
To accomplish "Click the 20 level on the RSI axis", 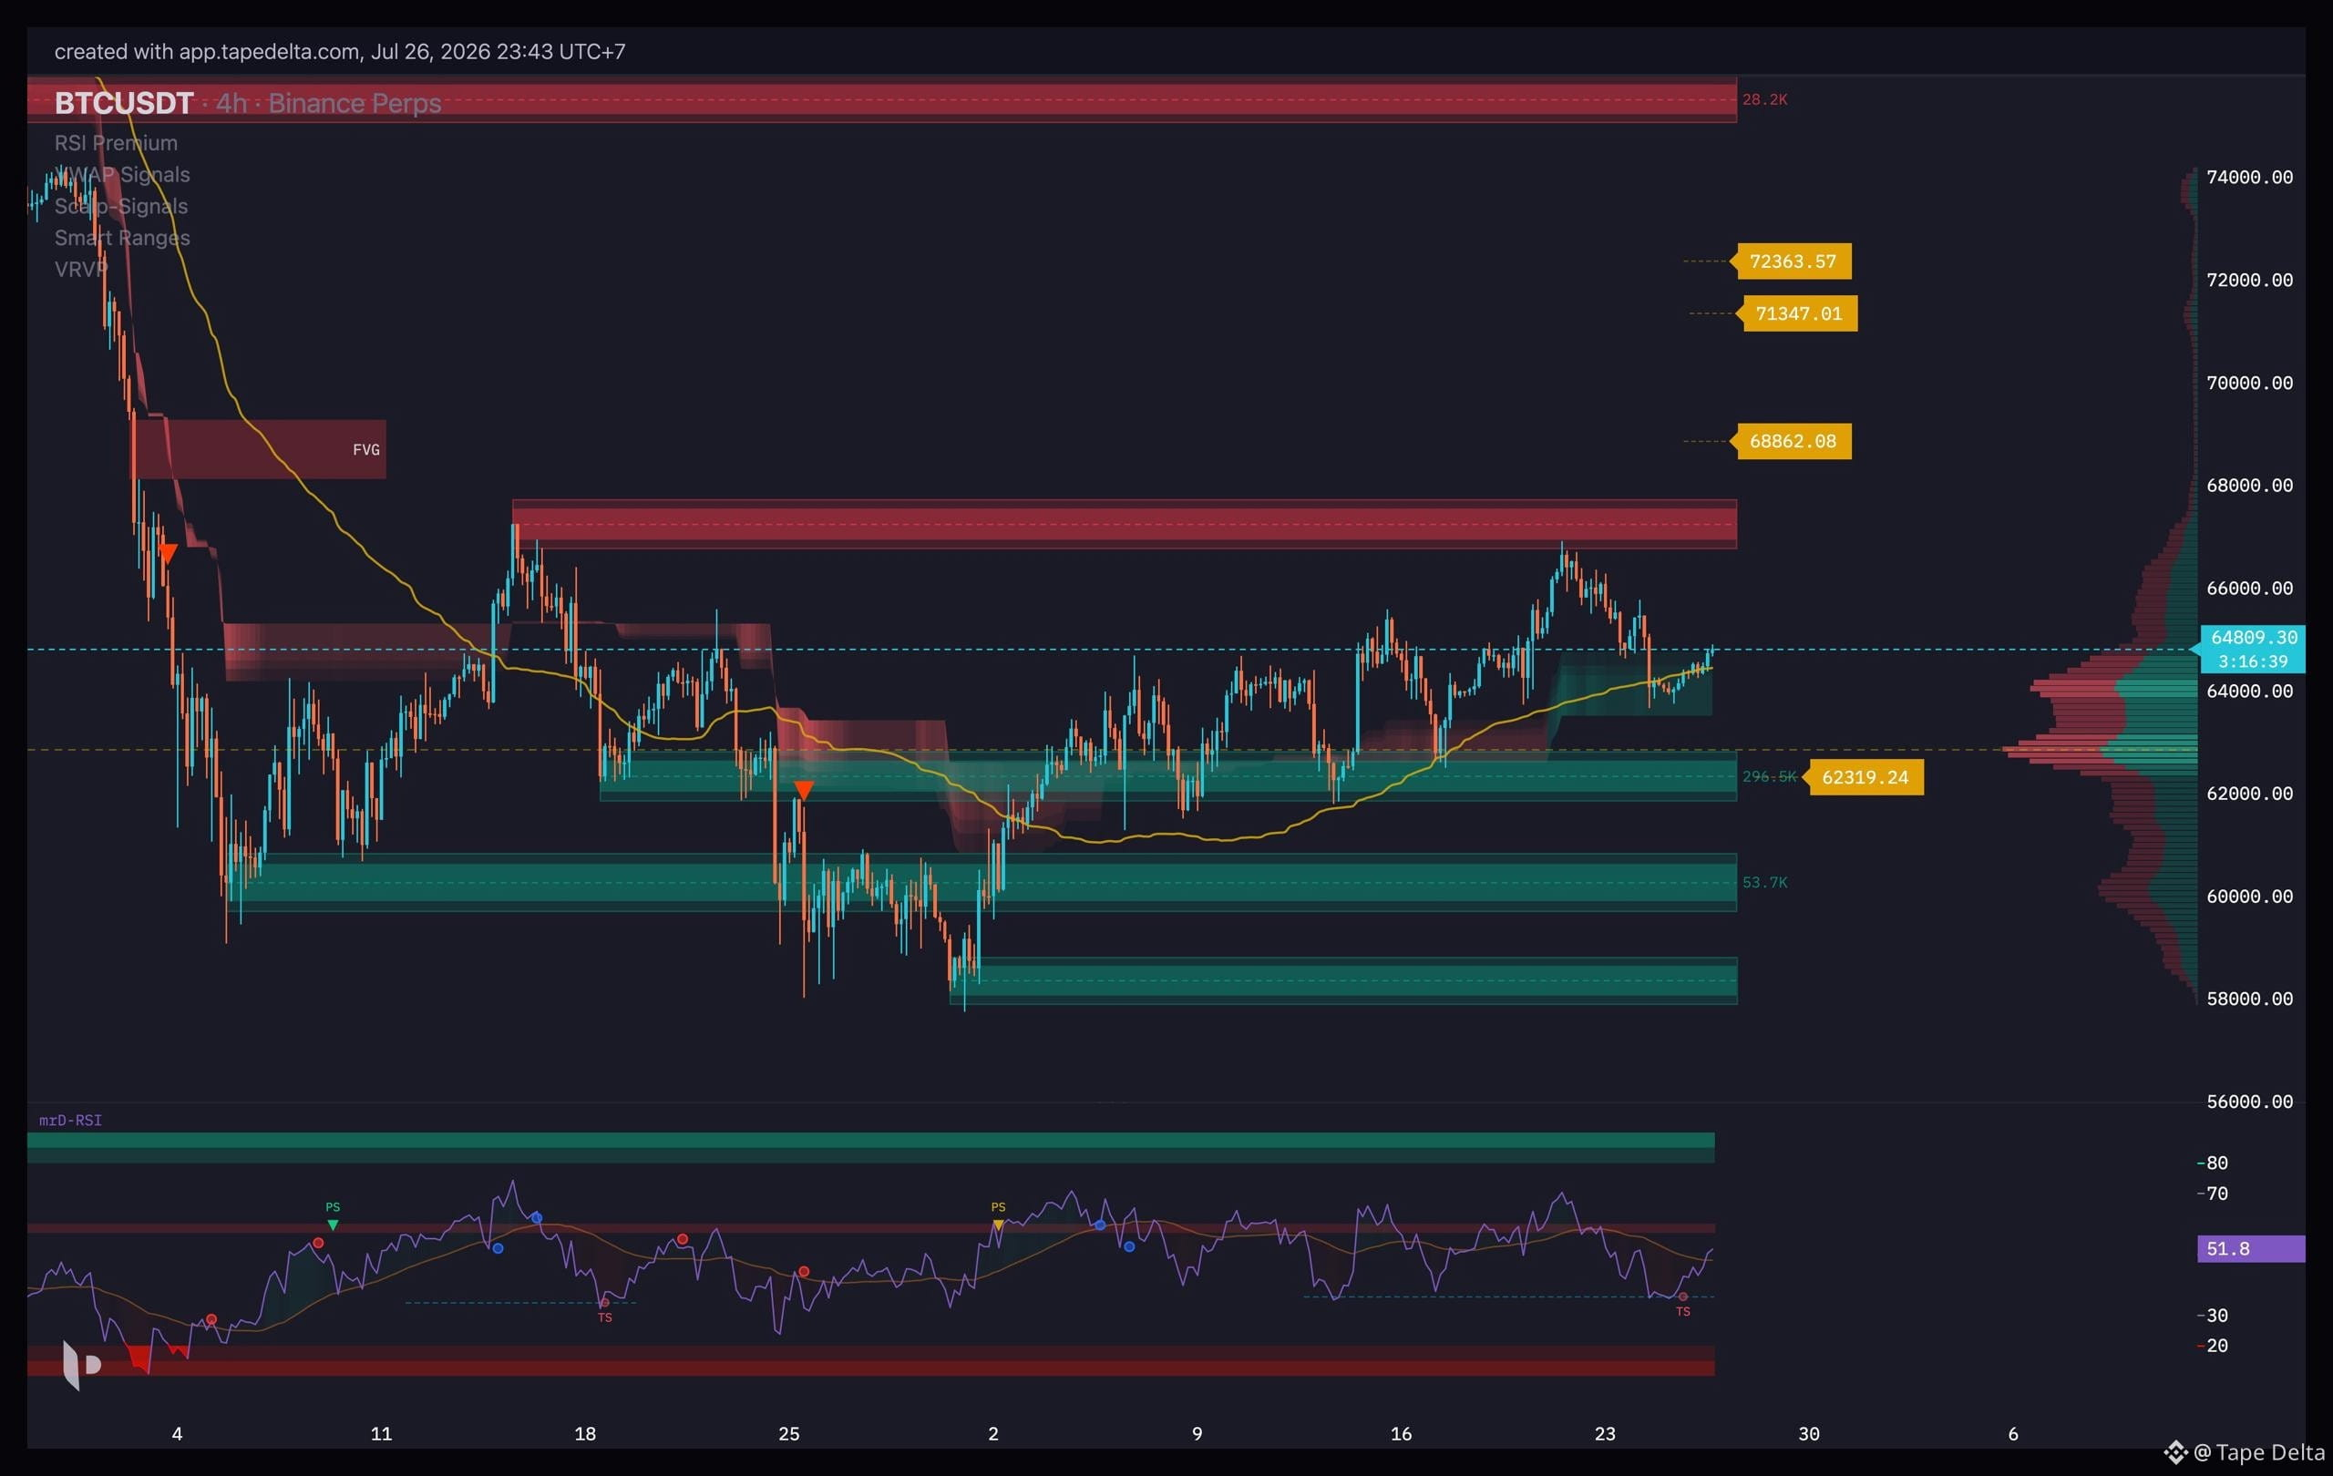I will pyautogui.click(x=2216, y=1345).
